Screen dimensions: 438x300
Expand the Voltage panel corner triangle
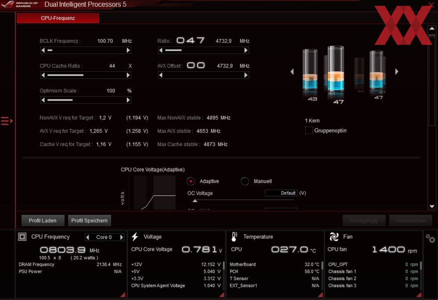point(222,295)
